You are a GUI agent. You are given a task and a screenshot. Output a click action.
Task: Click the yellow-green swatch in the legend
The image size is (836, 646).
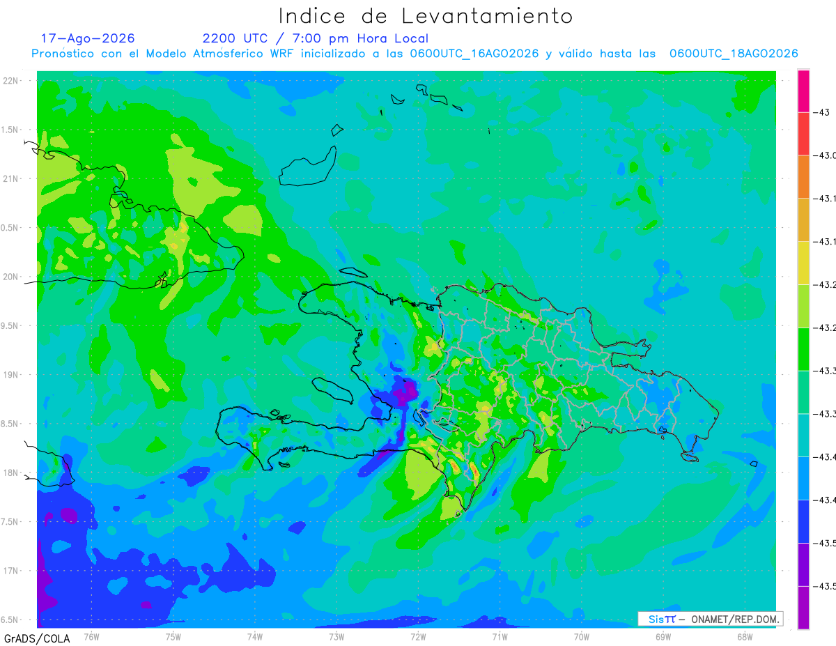tap(803, 306)
